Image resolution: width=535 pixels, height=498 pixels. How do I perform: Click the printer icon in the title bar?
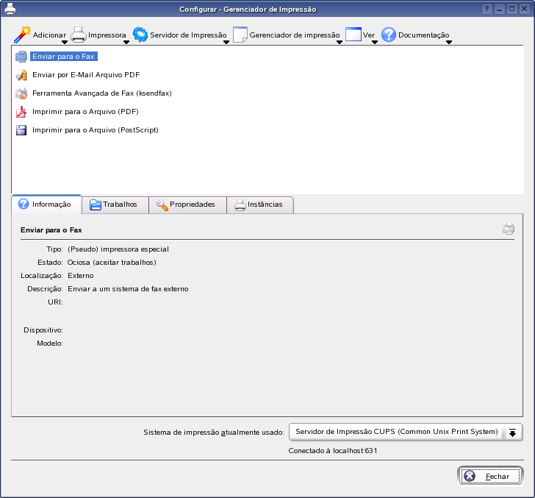click(10, 9)
